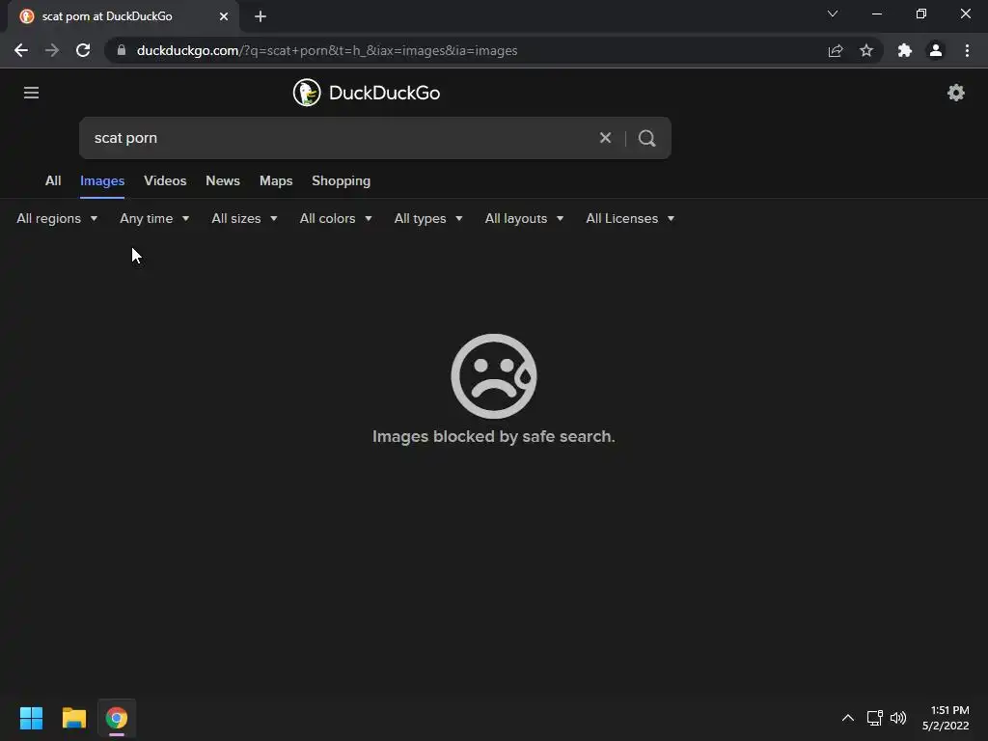Bookmark this page with the star

[x=866, y=50]
